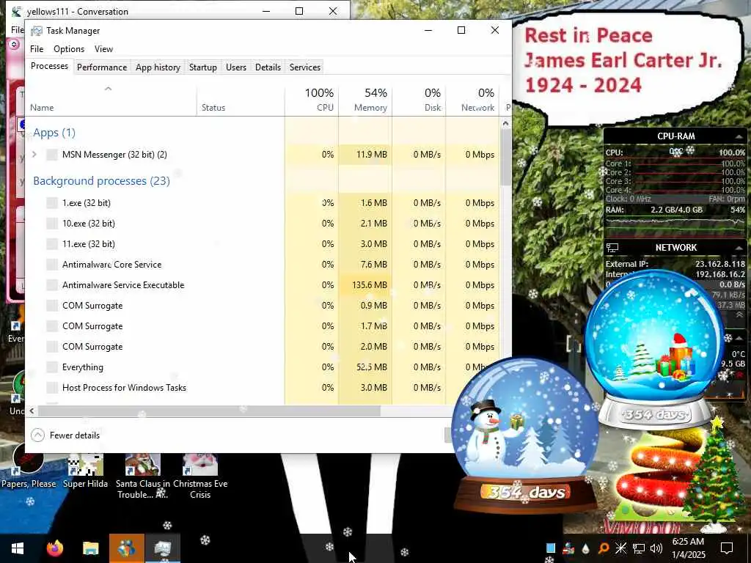Click the vertical scrollbar up arrow

[505, 123]
